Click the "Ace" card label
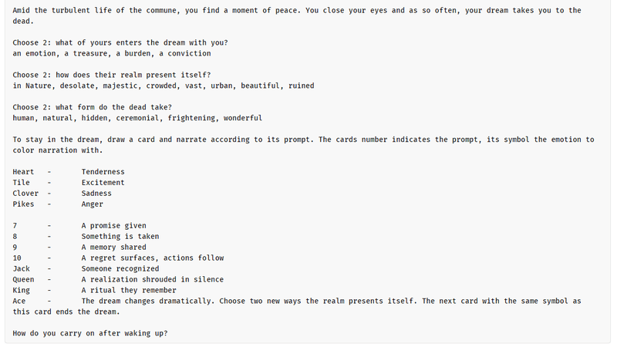Screen dimensions: 617x347 (x=19, y=302)
